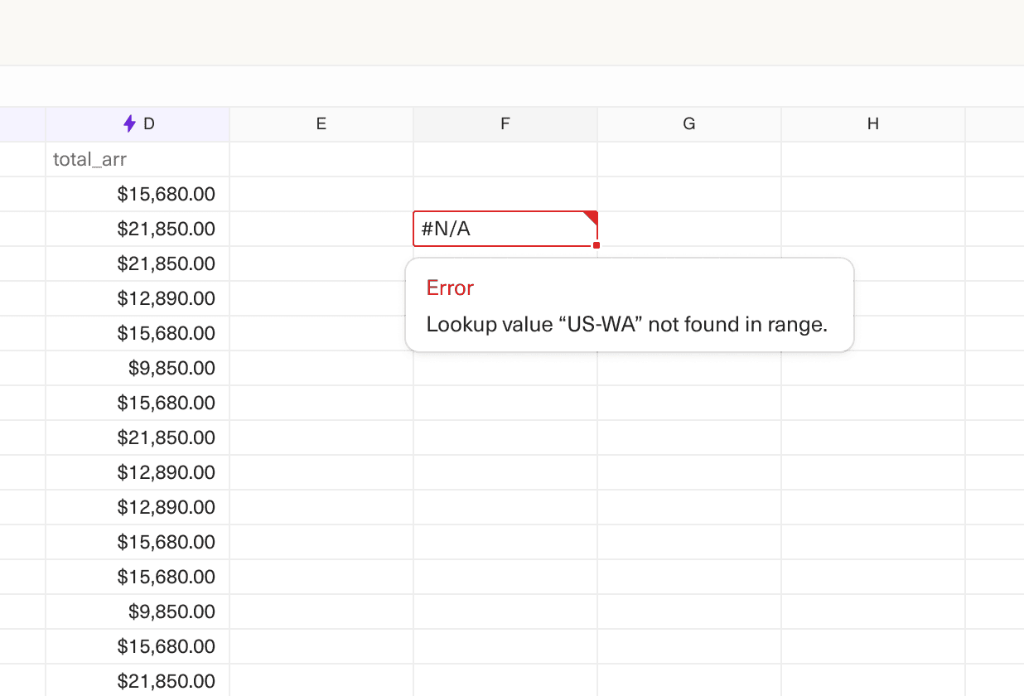Viewport: 1024px width, 696px height.
Task: Select column D by its header
Action: [x=137, y=123]
